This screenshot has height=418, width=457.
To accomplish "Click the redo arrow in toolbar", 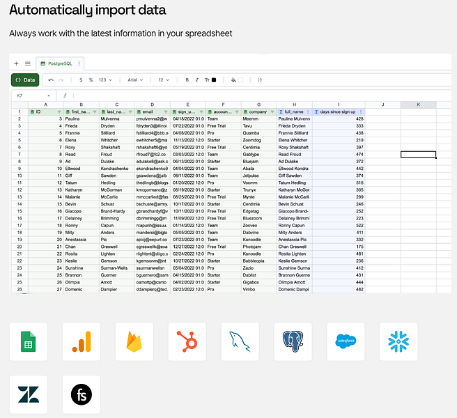I will click(61, 80).
